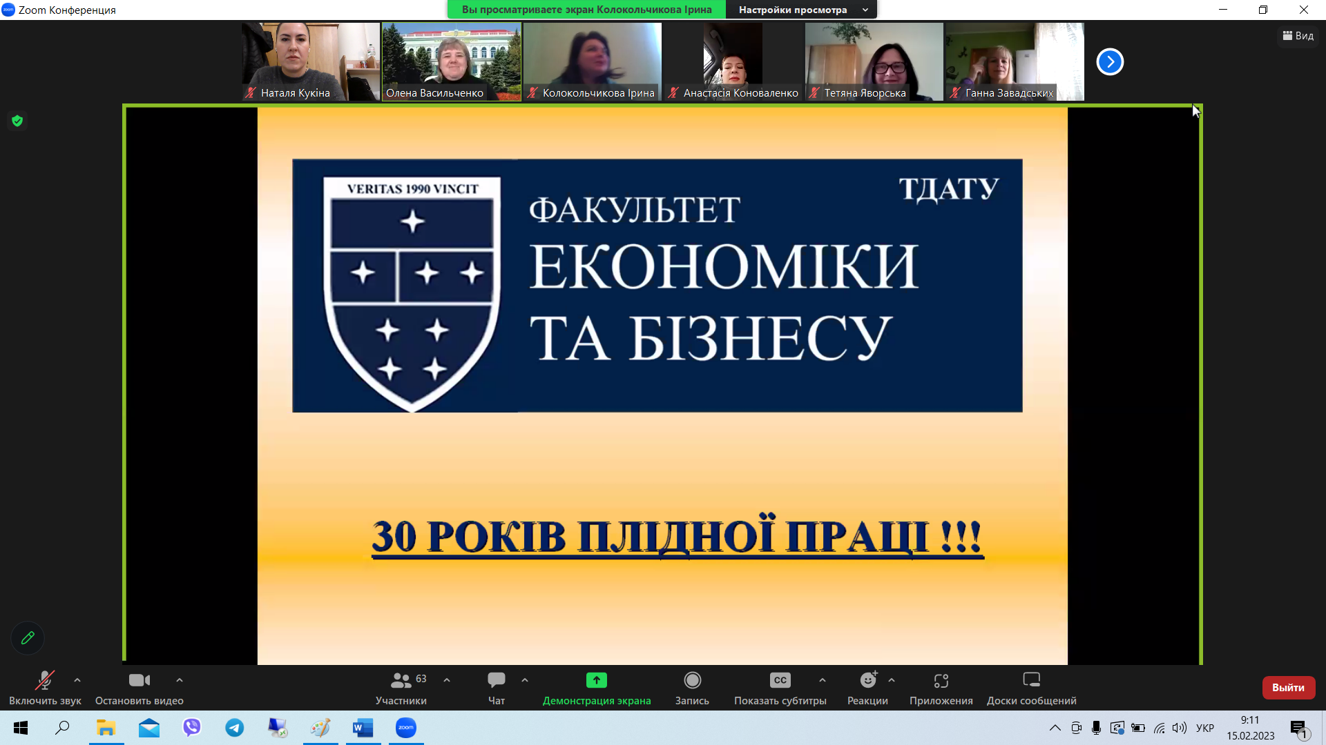Start recording with Запись button
The image size is (1326, 745).
tap(692, 681)
